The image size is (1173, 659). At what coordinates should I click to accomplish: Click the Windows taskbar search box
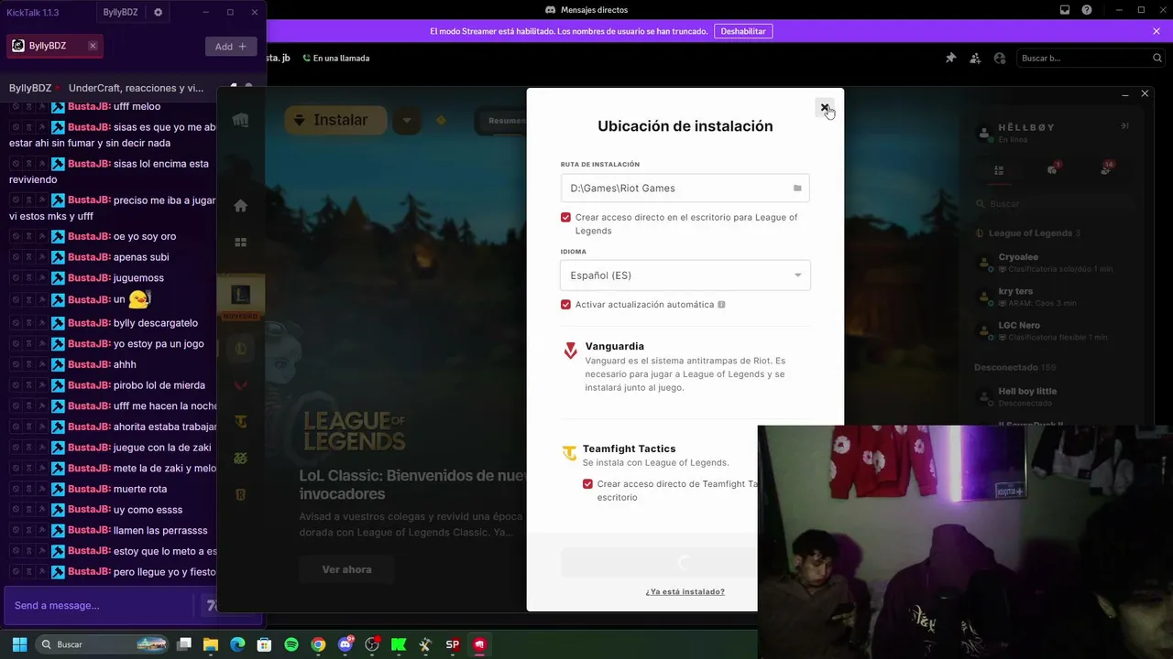(x=103, y=644)
